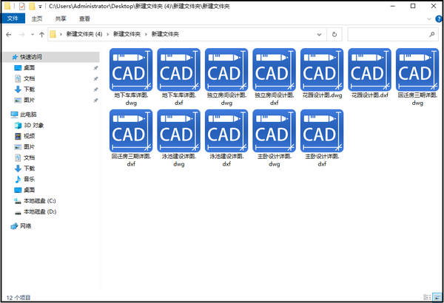The height and width of the screenshot is (303, 444).
Task: Expand or collapse the ribbon chevron
Action: (x=429, y=19)
